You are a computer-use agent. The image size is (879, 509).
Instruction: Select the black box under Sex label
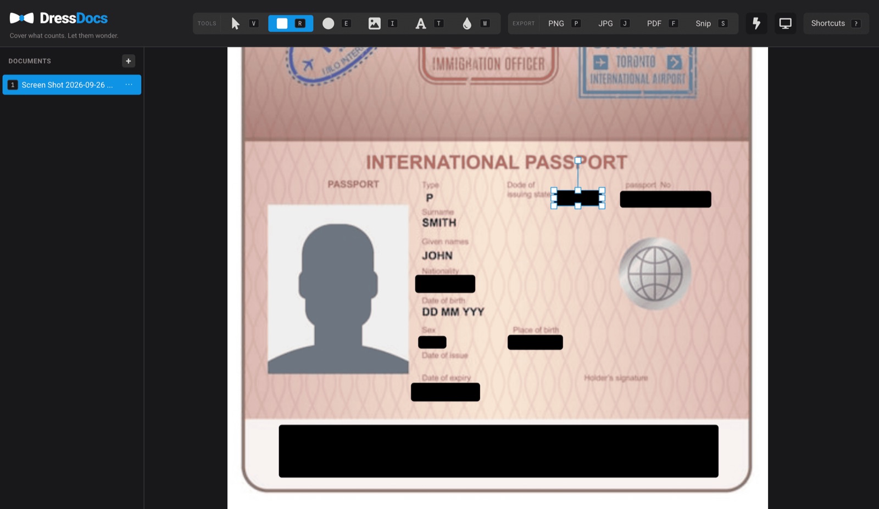432,342
